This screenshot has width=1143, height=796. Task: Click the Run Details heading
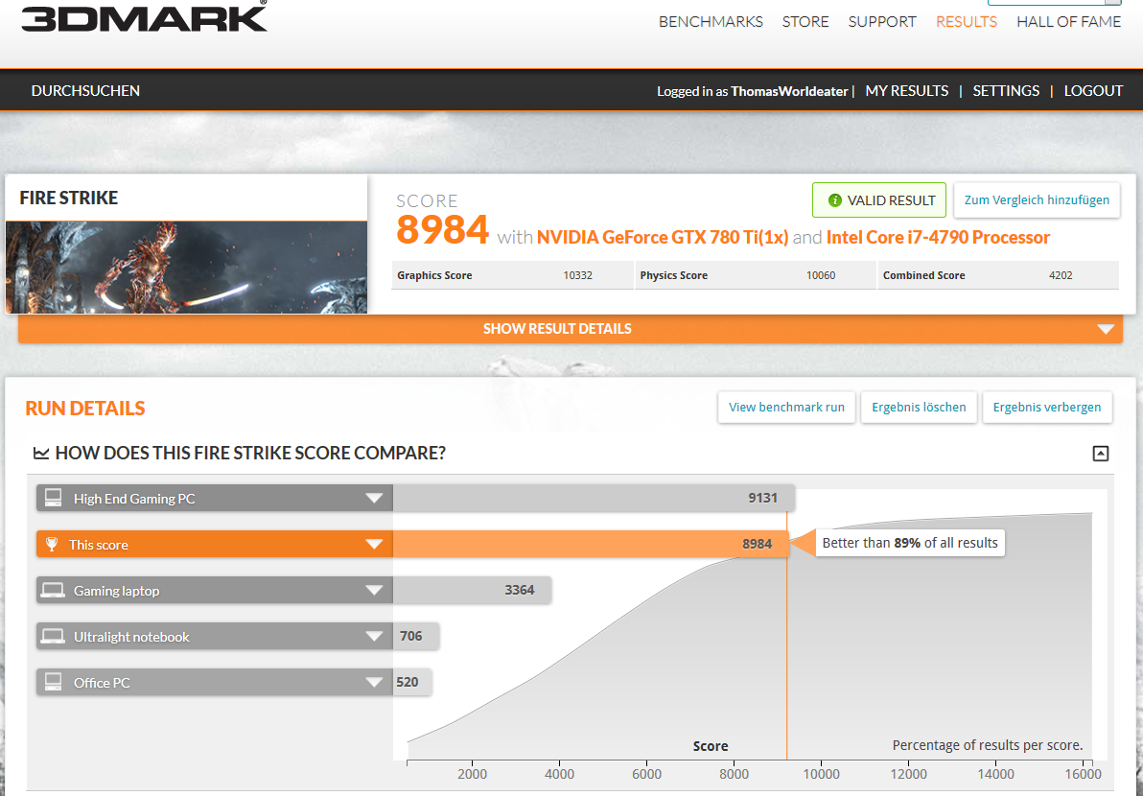(x=85, y=409)
